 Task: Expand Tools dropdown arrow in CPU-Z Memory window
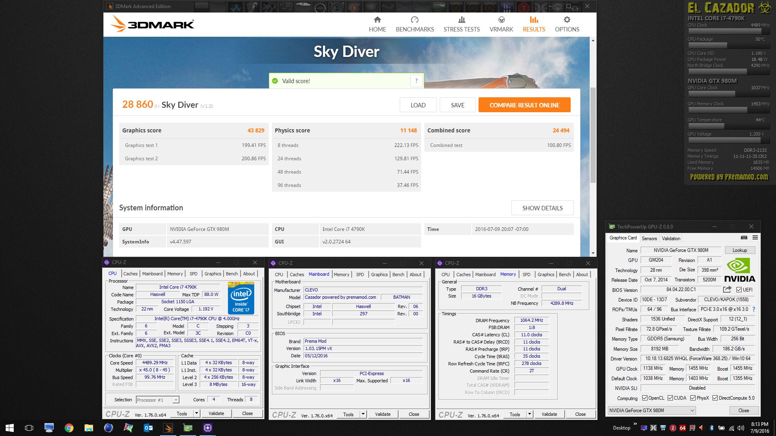click(529, 414)
